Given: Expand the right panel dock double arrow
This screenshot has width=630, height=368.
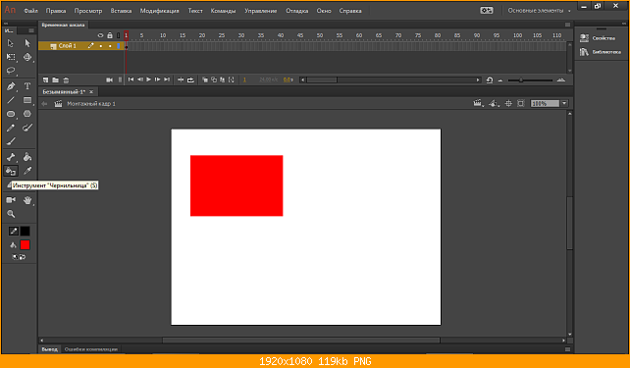Looking at the screenshot, I should [623, 24].
